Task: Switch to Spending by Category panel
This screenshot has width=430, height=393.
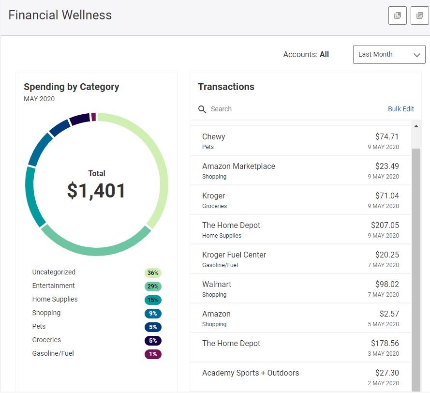Action: pos(71,87)
